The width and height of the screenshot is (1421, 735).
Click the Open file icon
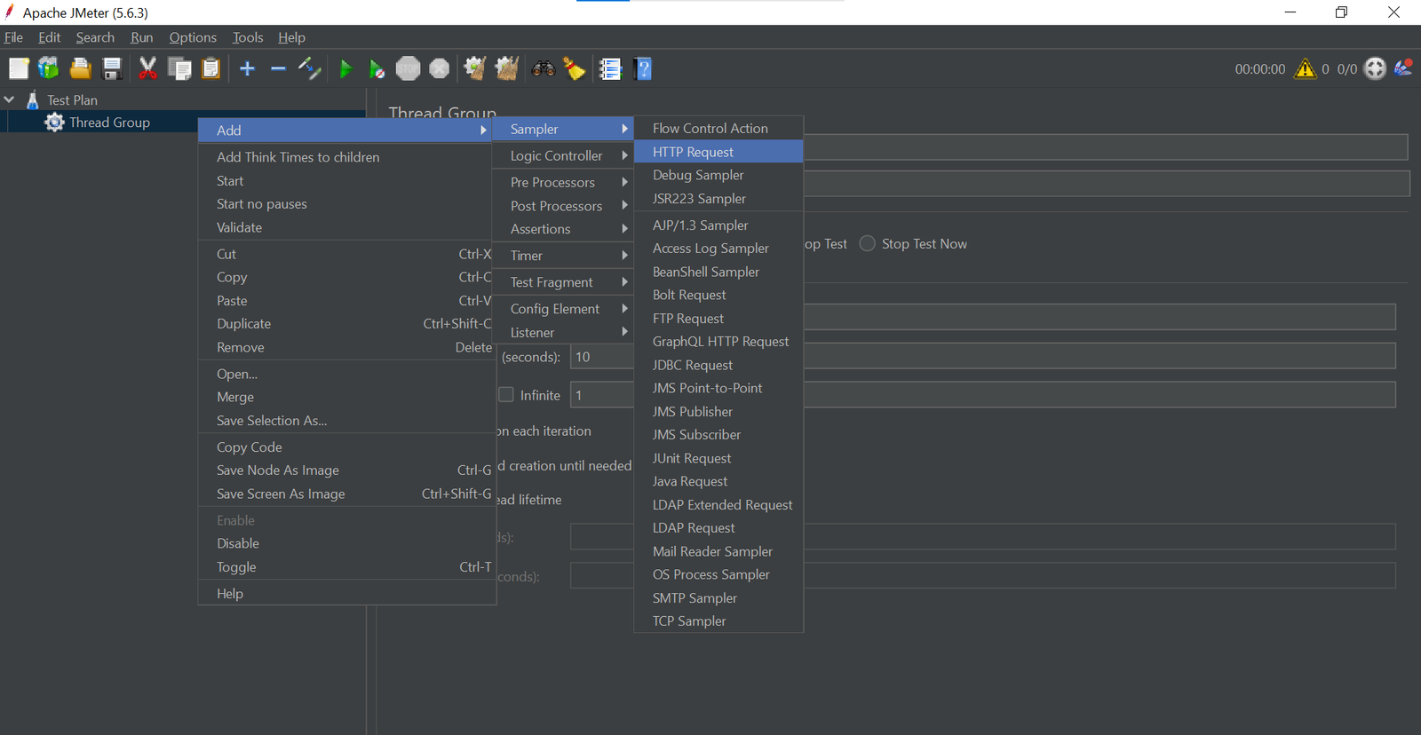pos(81,68)
